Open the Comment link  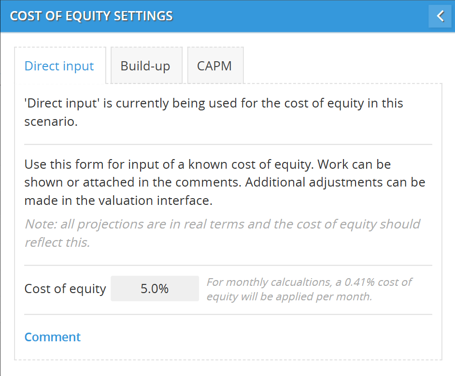pos(53,337)
